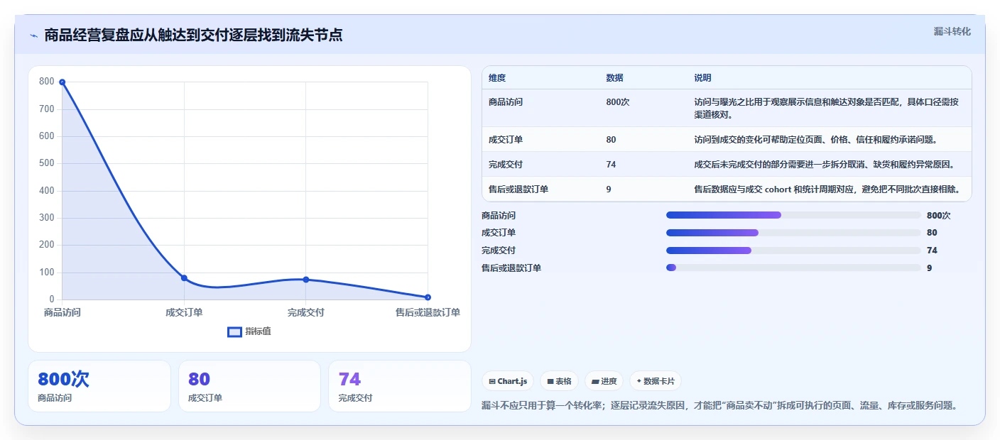Click the 表格 tag
Viewport: 1000px width, 440px height.
pyautogui.click(x=560, y=381)
